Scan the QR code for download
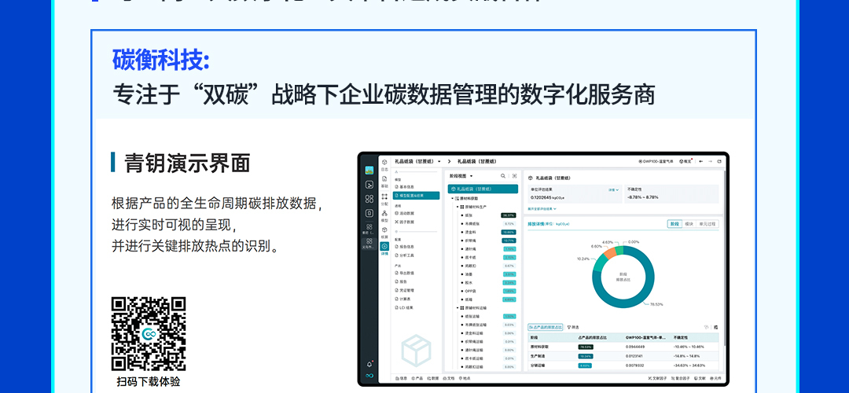 [149, 333]
